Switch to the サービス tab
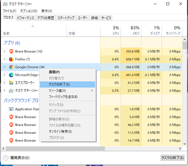Image resolution: width=188 pixels, height=166 pixels. pyautogui.click(x=106, y=18)
